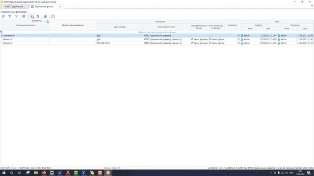314x176 pixels.
Task: Click the blue filter funnel toolbar icon
Action: (x=10, y=16)
